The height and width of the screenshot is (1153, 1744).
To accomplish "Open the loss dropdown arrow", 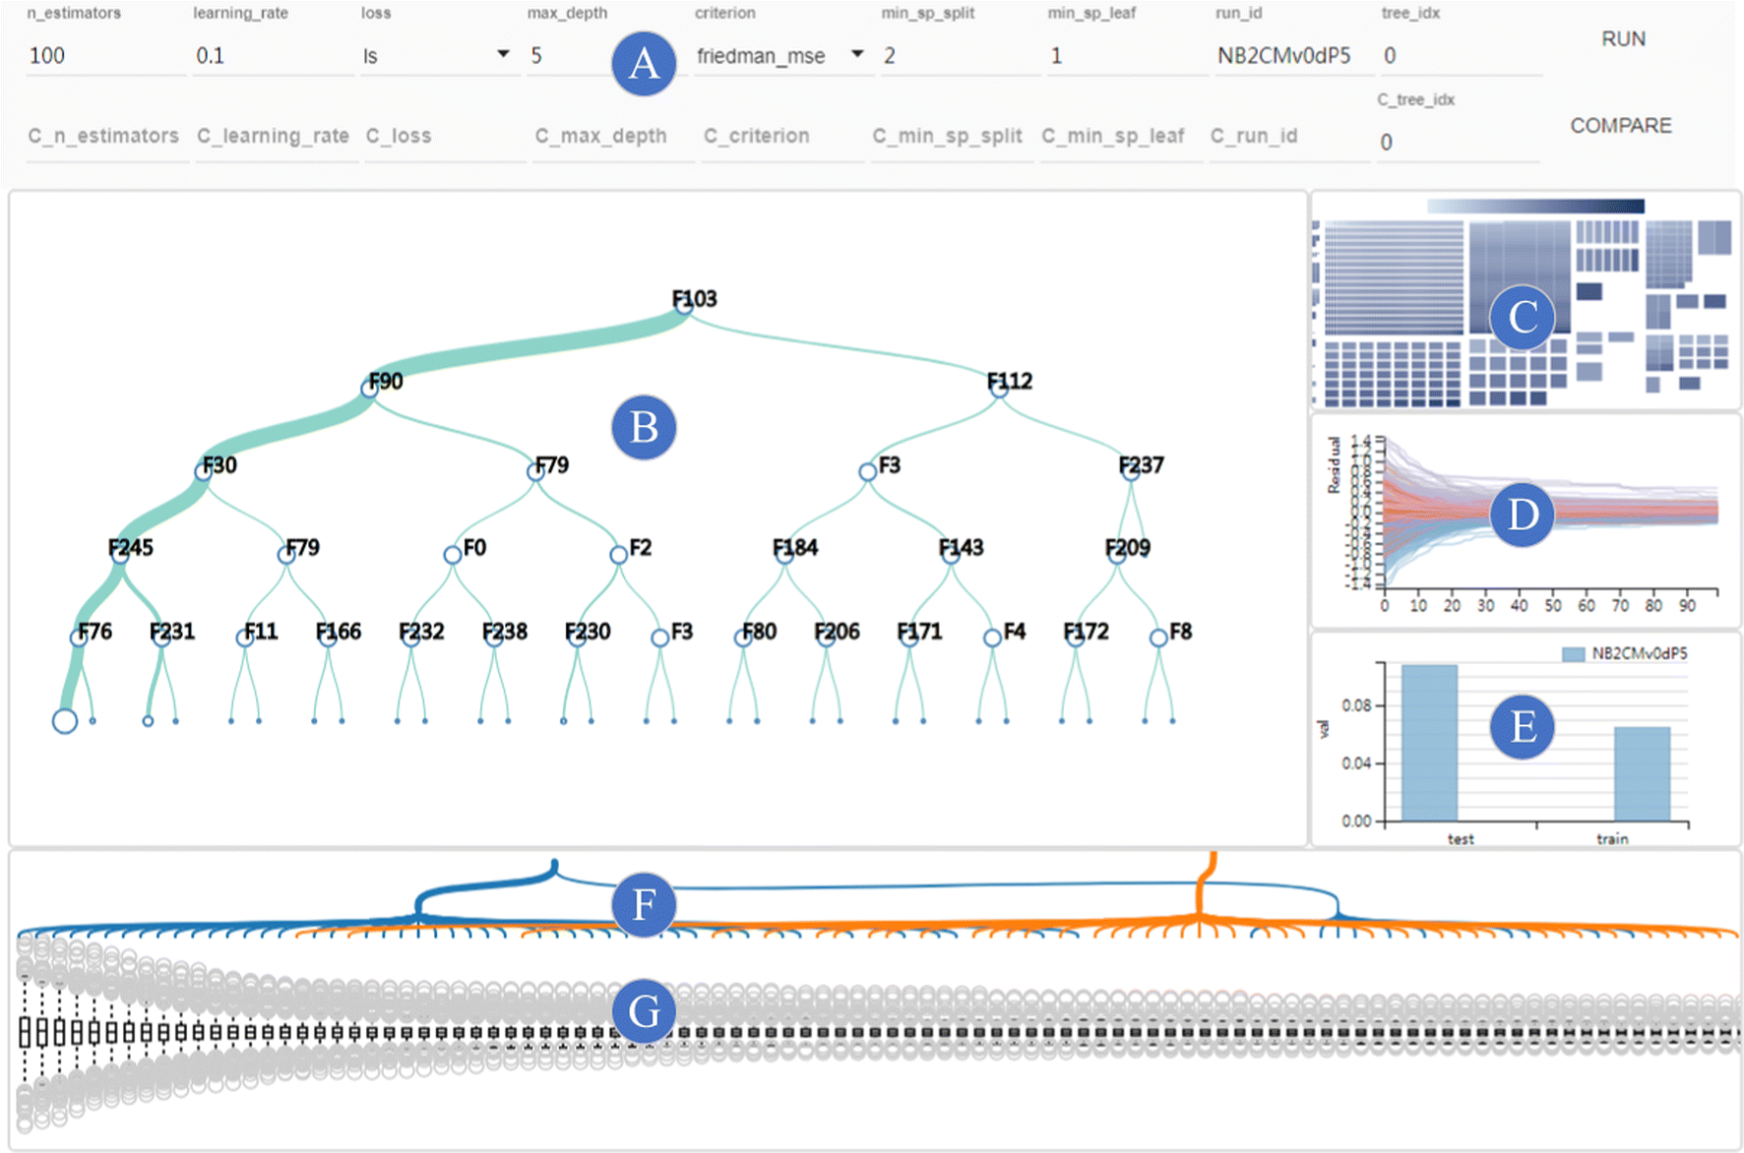I will coord(503,54).
